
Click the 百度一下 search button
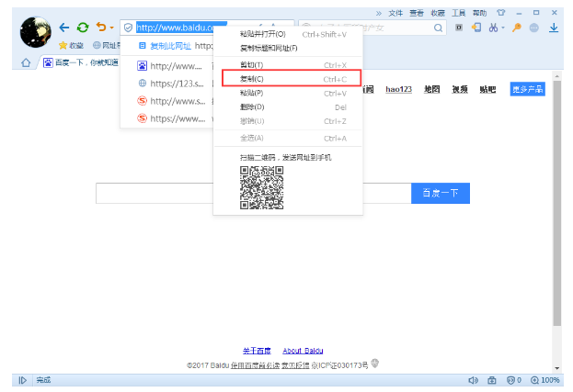pyautogui.click(x=441, y=194)
